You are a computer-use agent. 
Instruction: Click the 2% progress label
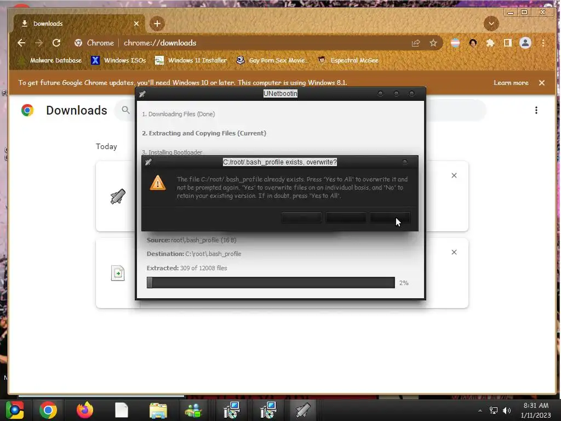404,283
